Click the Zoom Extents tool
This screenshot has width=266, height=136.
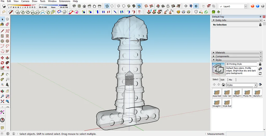click(x=7, y=101)
